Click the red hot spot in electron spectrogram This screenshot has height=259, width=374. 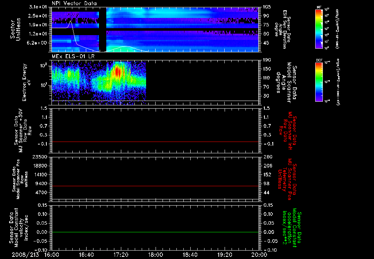(117, 72)
